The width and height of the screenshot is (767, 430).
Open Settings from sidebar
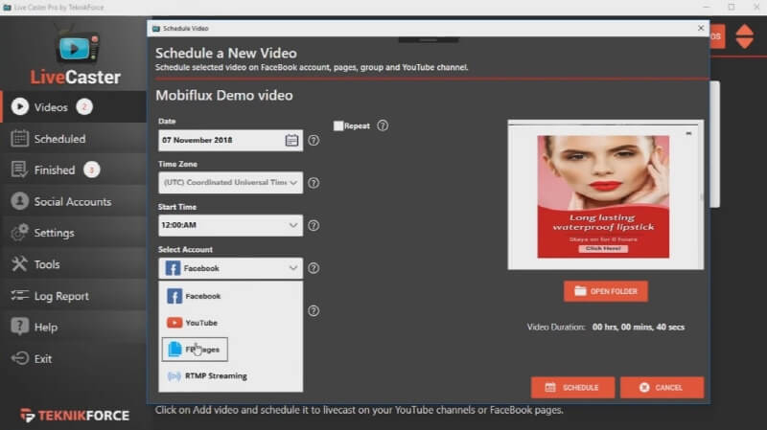[x=74, y=233]
